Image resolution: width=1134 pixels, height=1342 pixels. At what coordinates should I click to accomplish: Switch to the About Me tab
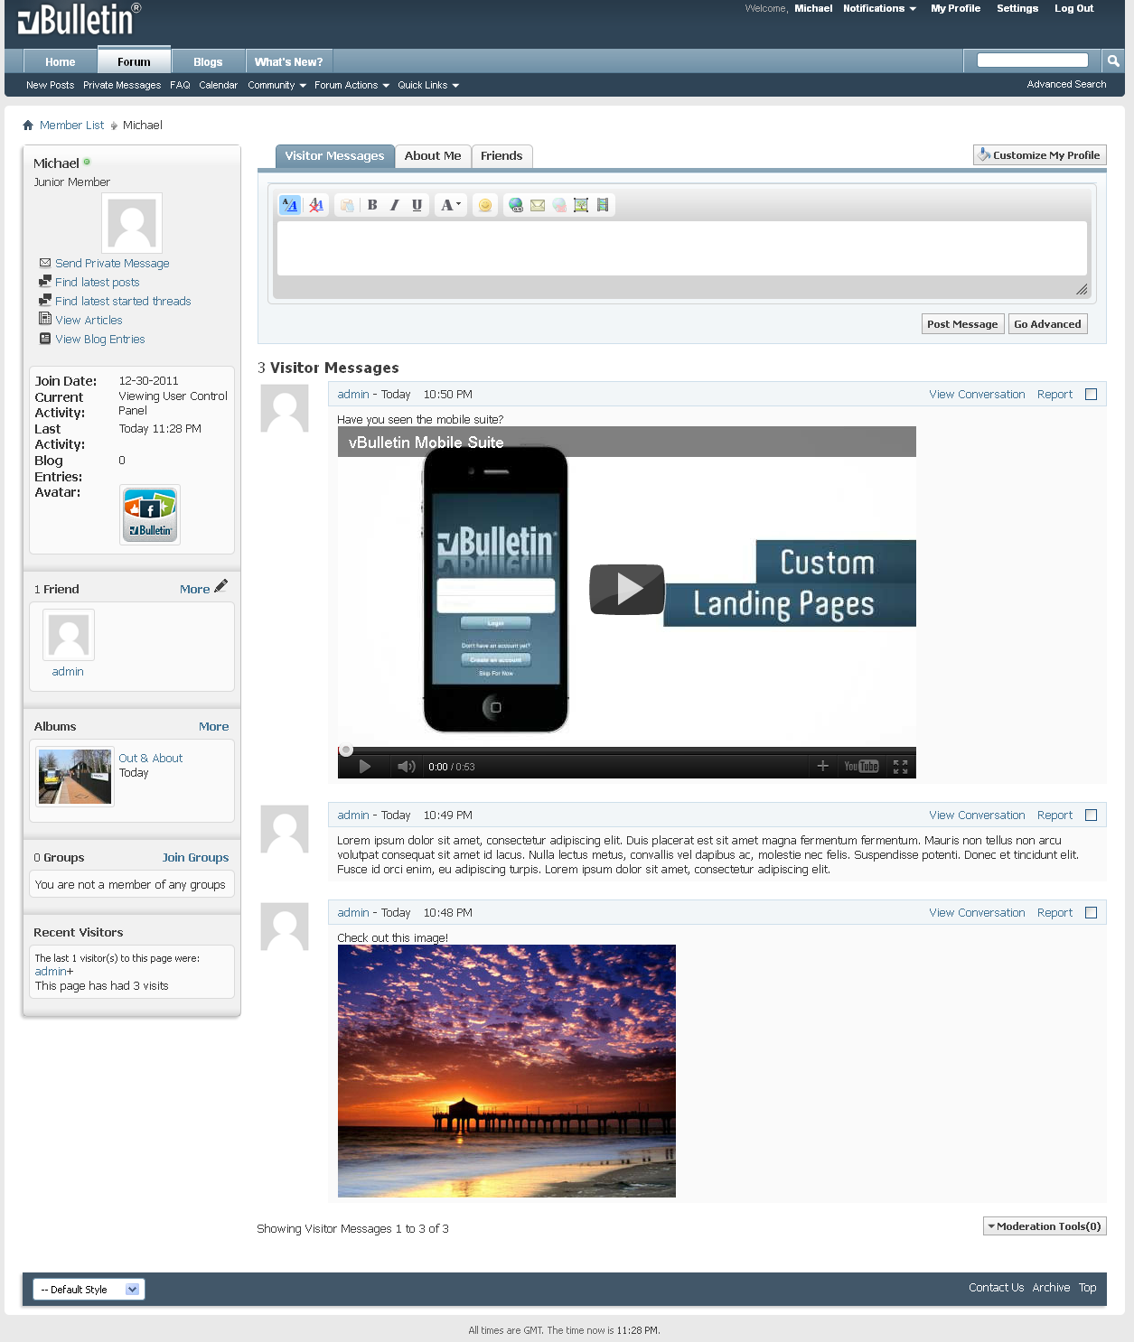(433, 156)
